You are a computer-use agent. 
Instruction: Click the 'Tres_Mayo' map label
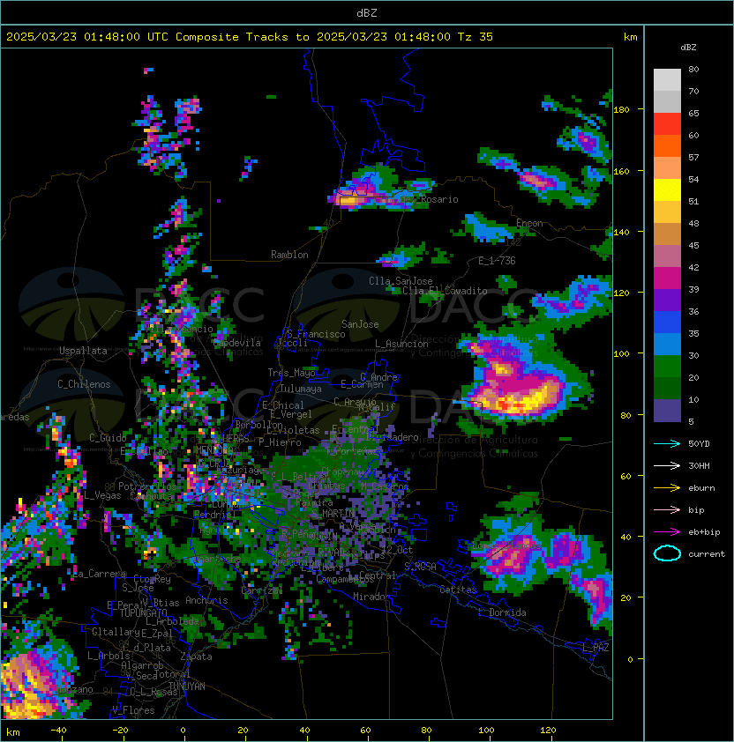pos(291,373)
